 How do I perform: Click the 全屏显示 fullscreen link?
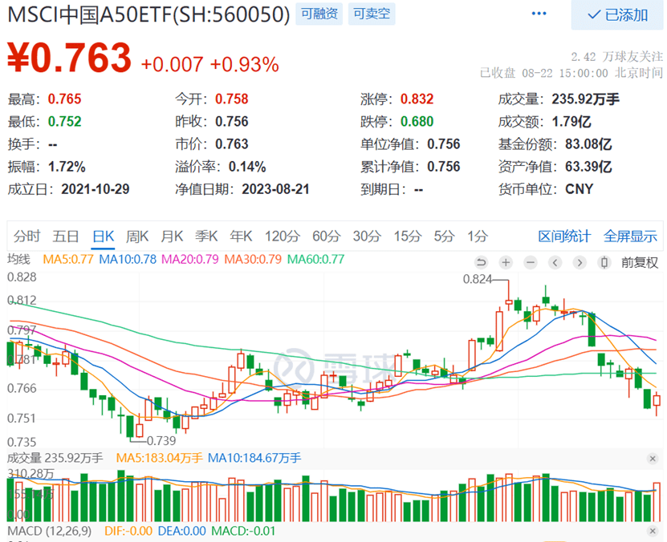tap(630, 236)
